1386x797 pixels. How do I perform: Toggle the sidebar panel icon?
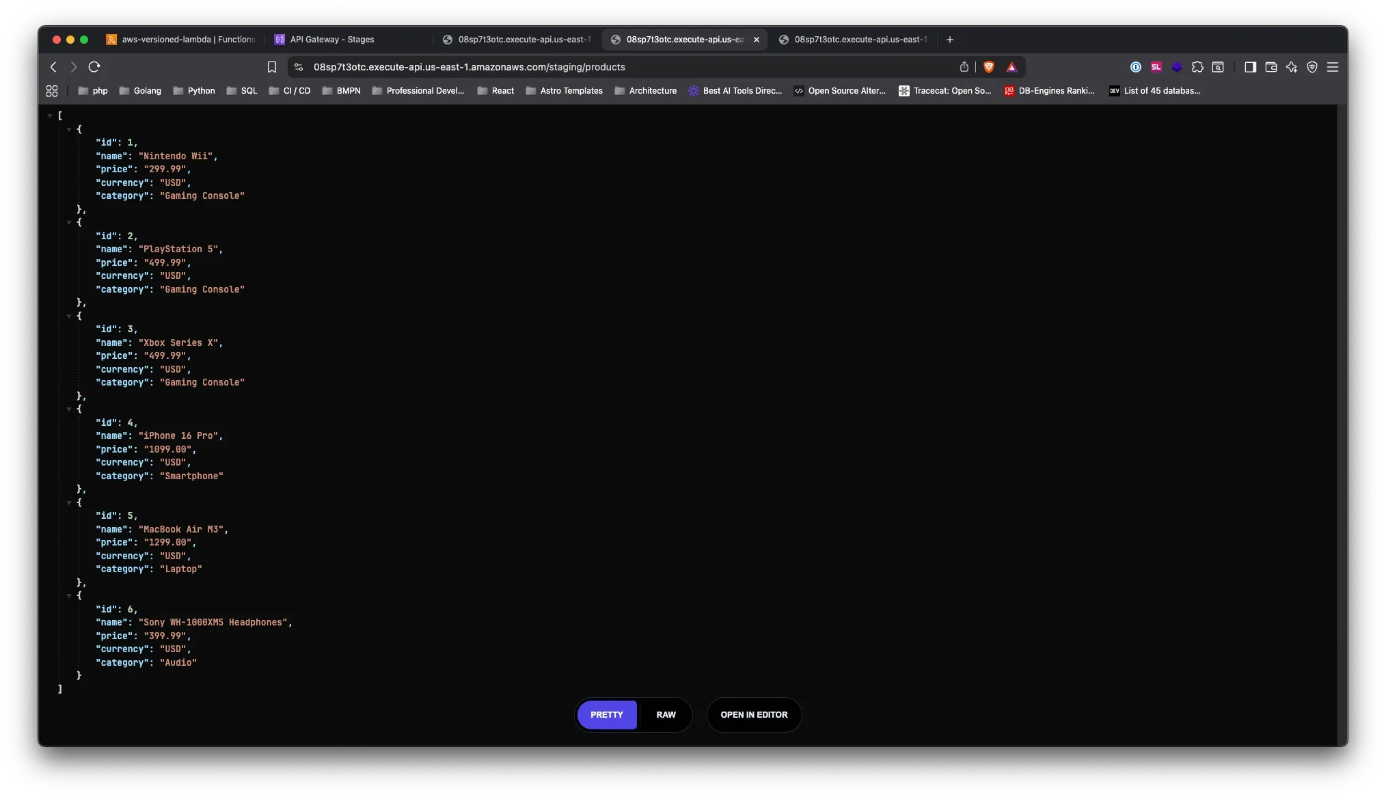pyautogui.click(x=1250, y=67)
